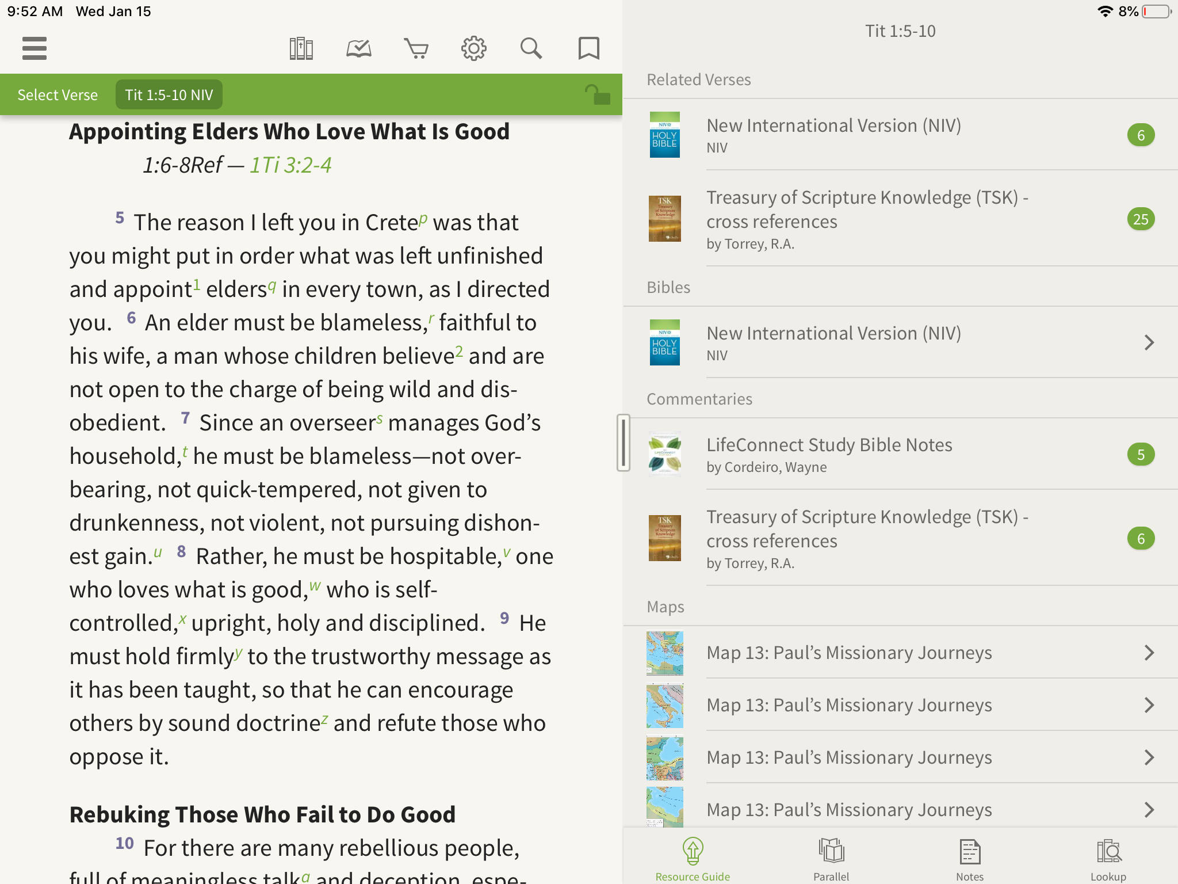
Task: Tap the 5 badge for LifeConnect notes
Action: coord(1141,455)
